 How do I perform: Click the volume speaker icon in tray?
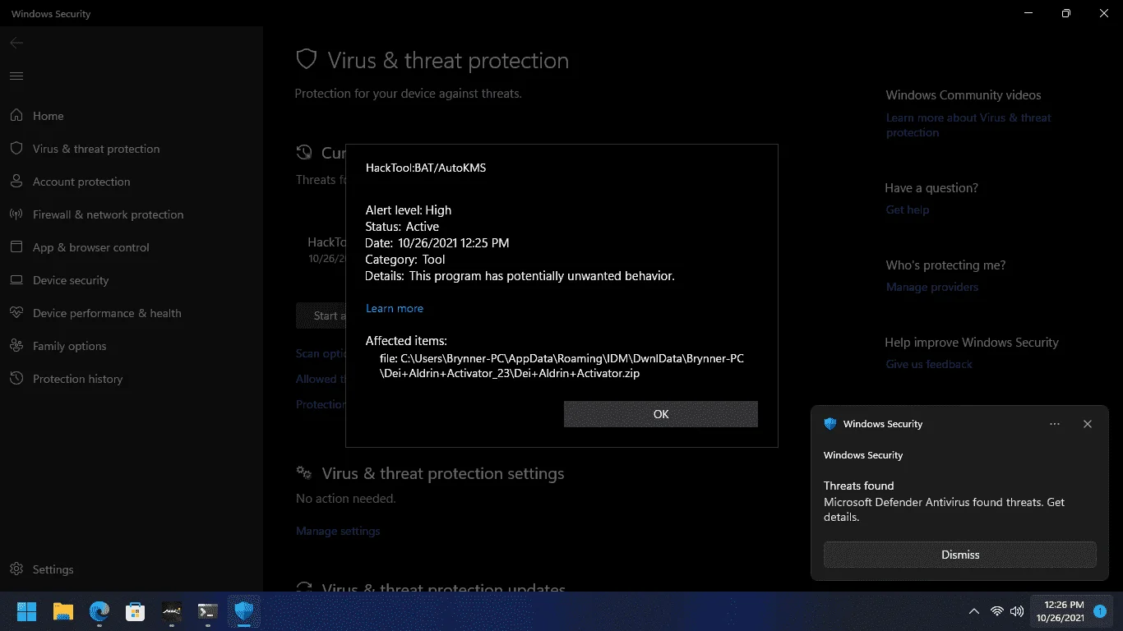(1017, 611)
